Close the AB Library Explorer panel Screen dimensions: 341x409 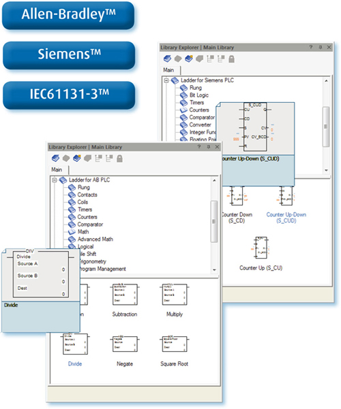[217, 146]
